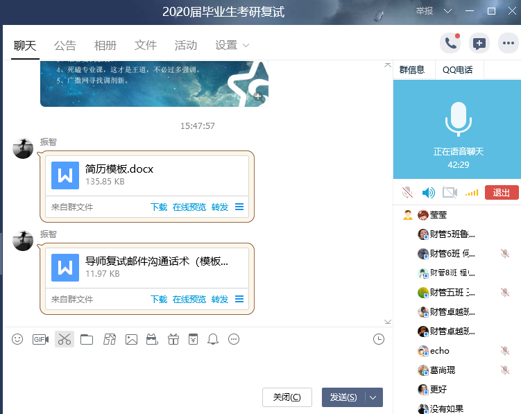Click the screenshot scissors tool
521x414 pixels.
tap(65, 339)
